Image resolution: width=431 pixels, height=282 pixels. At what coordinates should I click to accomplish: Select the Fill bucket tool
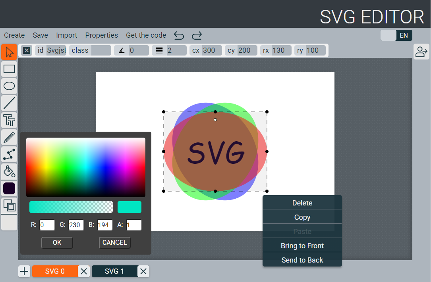click(9, 171)
